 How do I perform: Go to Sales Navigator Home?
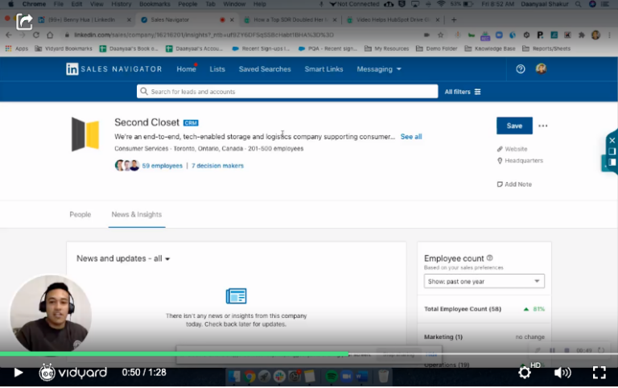pyautogui.click(x=186, y=69)
